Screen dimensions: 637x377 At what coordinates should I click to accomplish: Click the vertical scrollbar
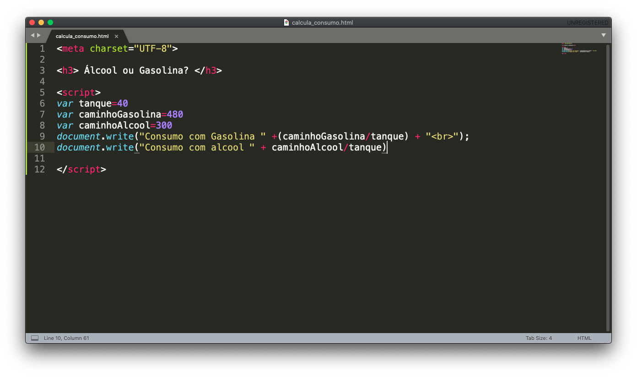pos(608,188)
